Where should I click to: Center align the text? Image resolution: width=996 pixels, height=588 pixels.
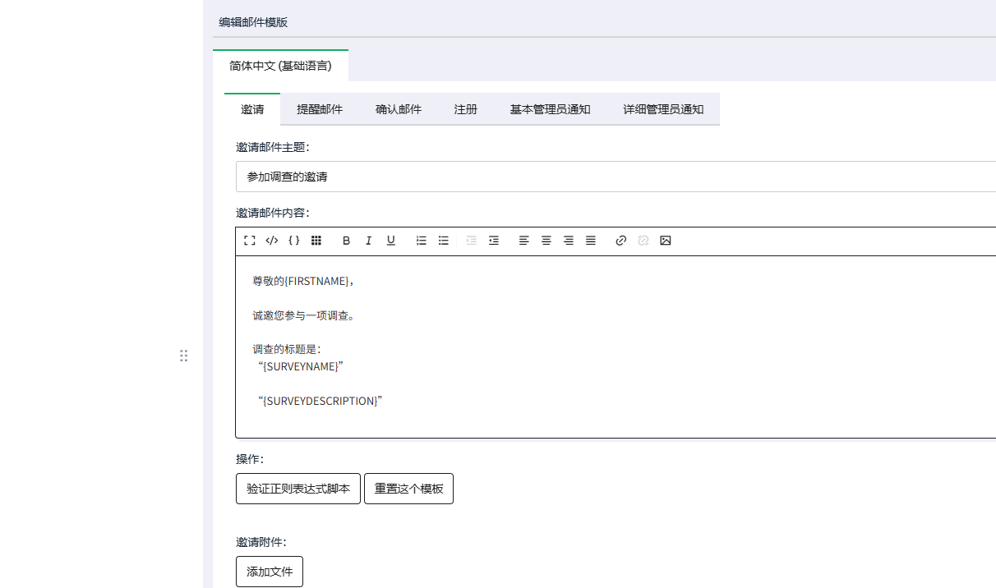(546, 241)
